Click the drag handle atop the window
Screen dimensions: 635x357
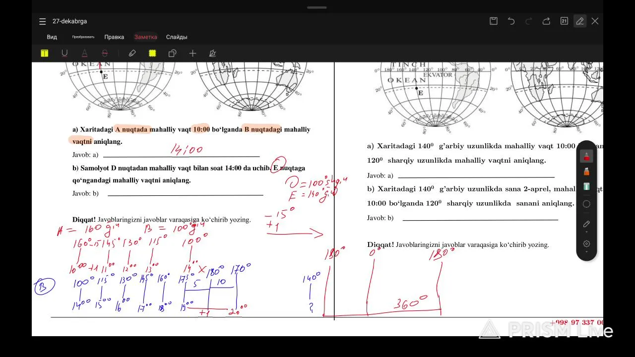(x=317, y=7)
